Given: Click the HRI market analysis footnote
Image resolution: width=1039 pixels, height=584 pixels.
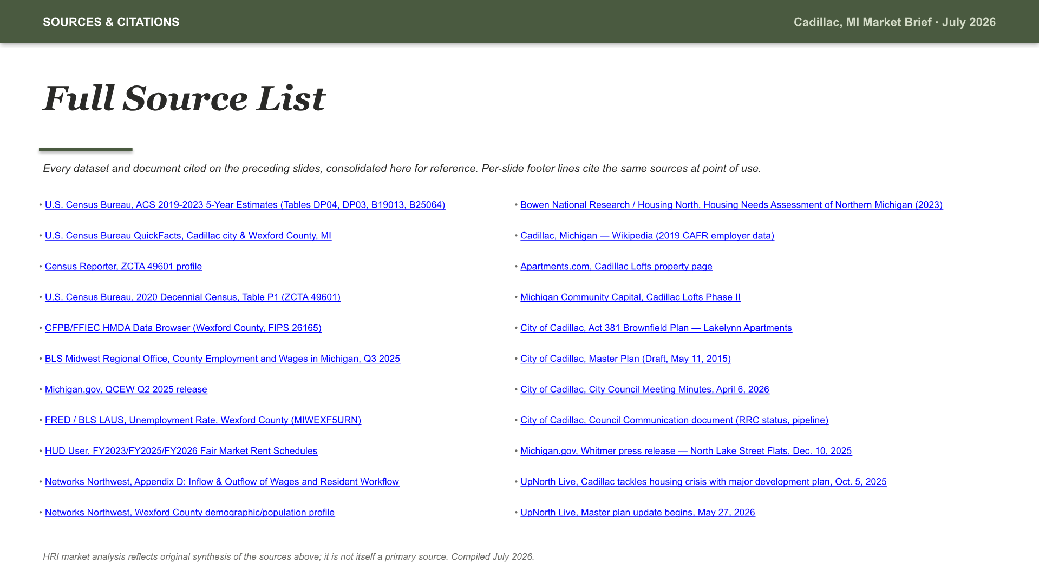Looking at the screenshot, I should [x=289, y=557].
